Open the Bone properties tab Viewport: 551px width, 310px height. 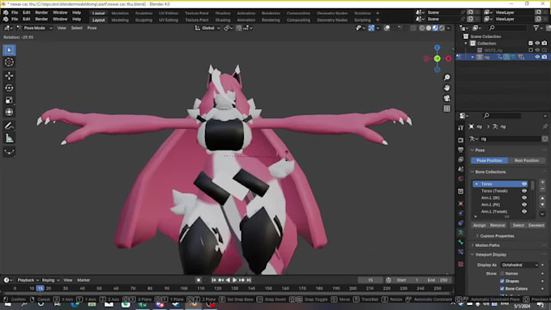pyautogui.click(x=461, y=242)
